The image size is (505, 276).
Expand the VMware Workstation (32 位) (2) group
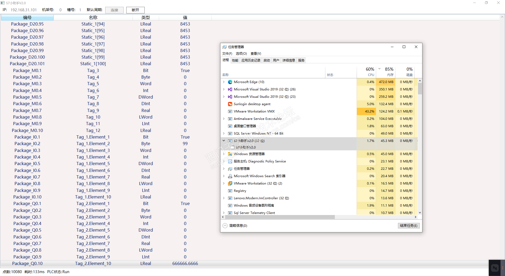pyautogui.click(x=224, y=183)
